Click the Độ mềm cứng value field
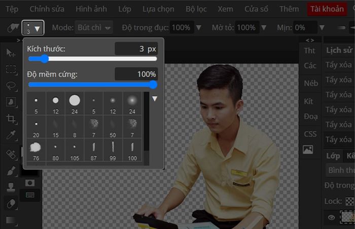 click(x=136, y=74)
